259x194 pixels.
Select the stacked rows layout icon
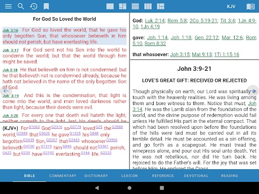(x=135, y=7)
